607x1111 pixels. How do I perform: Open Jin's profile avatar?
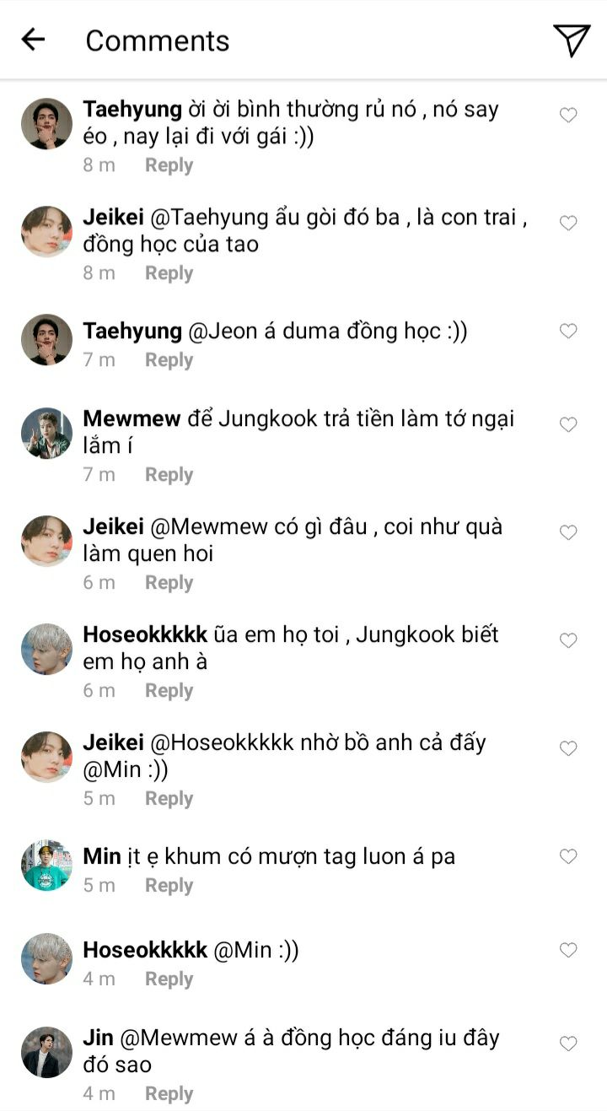pyautogui.click(x=46, y=1052)
